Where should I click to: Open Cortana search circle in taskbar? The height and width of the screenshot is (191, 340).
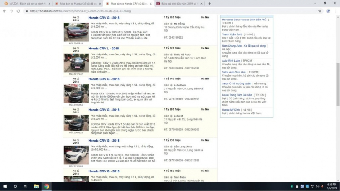(x=15, y=186)
